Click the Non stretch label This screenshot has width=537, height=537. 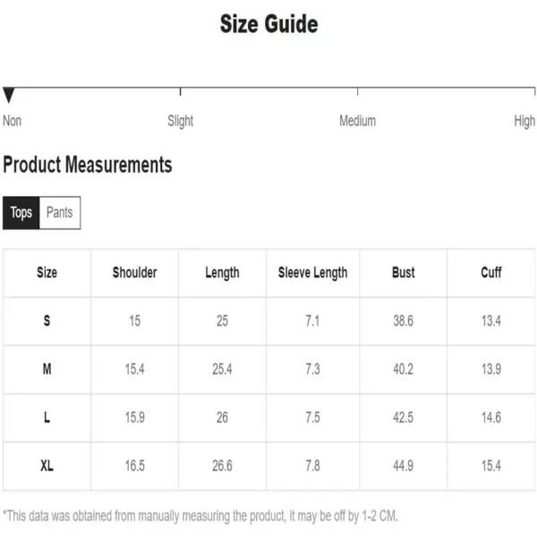12,121
